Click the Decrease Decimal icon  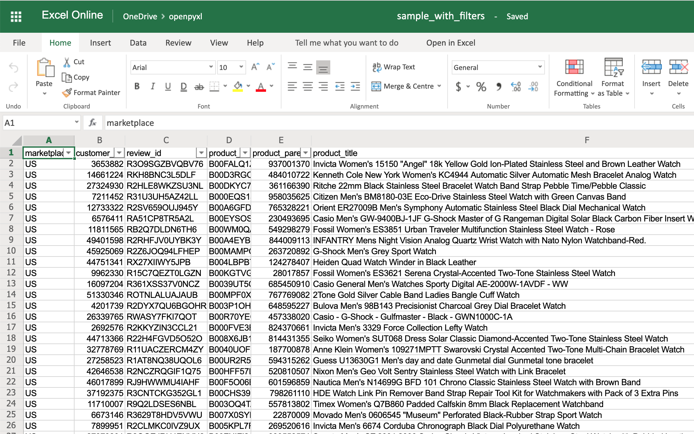coord(533,86)
